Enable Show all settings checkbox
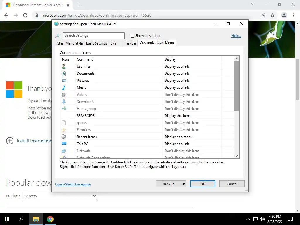Viewport: 300px width, 225px height. tap(132, 35)
